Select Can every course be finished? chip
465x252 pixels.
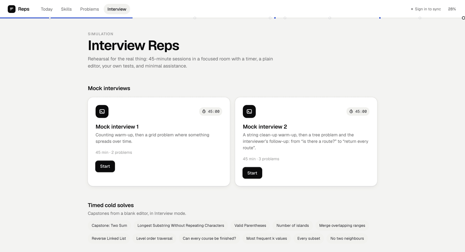tap(209, 238)
